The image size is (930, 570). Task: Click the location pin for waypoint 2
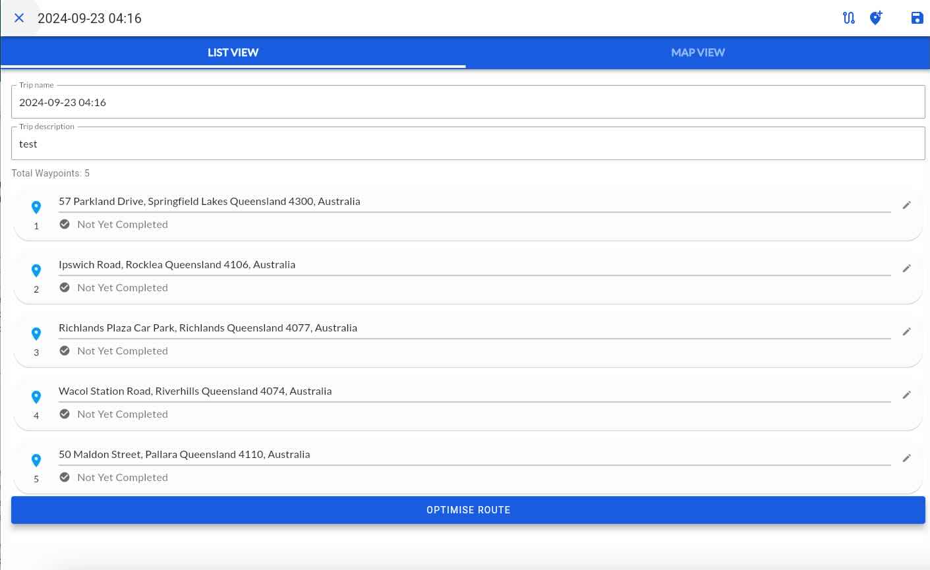36,270
